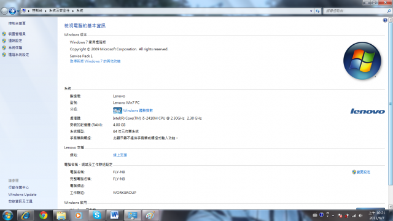Open Skype from the taskbar
This screenshot has height=221, width=393.
[x=97, y=215]
